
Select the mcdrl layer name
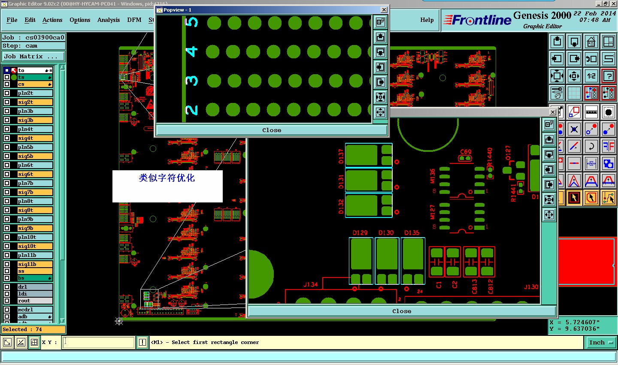coord(35,310)
